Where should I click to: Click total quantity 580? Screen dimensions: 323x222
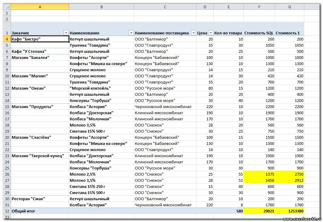point(228,211)
